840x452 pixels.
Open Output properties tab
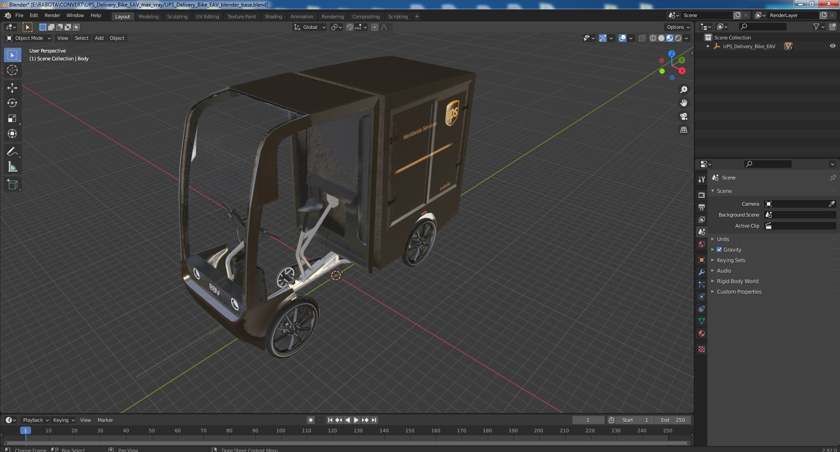702,207
